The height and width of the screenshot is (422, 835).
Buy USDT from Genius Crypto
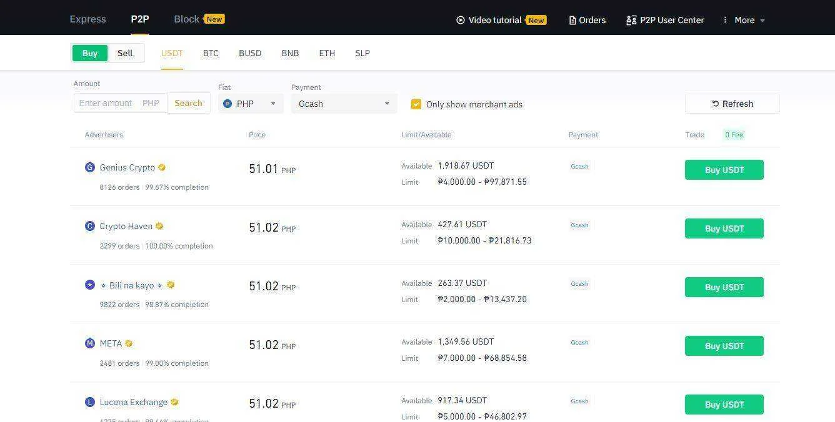(x=724, y=170)
